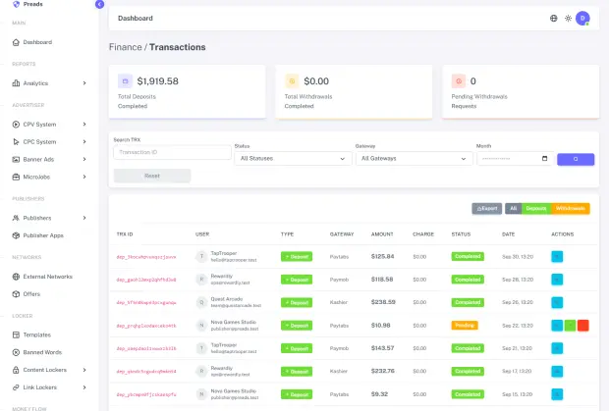609x411 pixels.
Task: Select the Deposits filter tab
Action: 536,209
